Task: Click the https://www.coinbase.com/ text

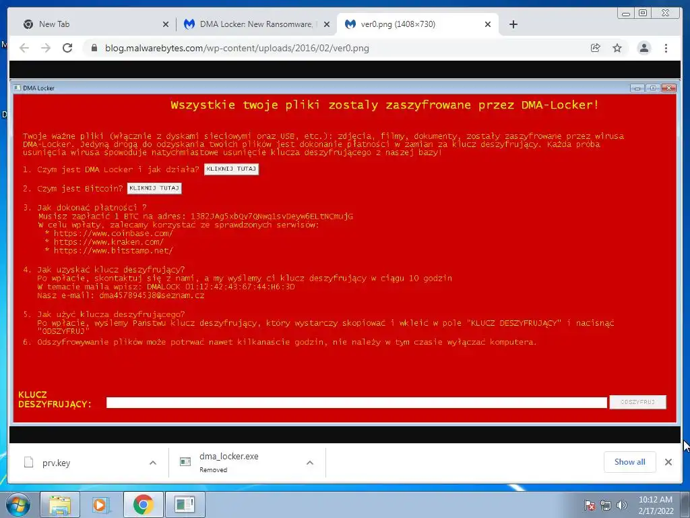Action: tap(113, 233)
